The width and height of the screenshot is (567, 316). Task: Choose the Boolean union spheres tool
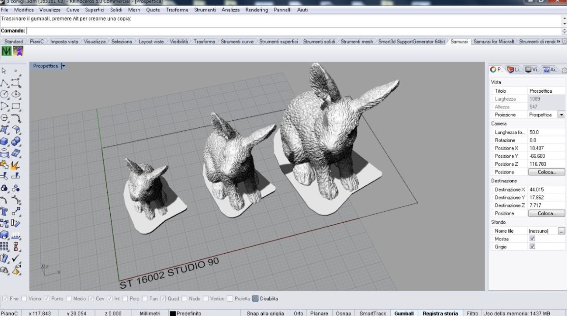point(16,141)
